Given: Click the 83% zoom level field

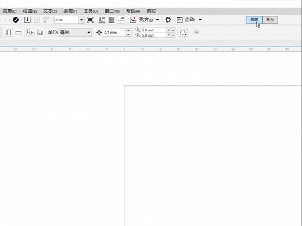Looking at the screenshot, I should (x=66, y=20).
